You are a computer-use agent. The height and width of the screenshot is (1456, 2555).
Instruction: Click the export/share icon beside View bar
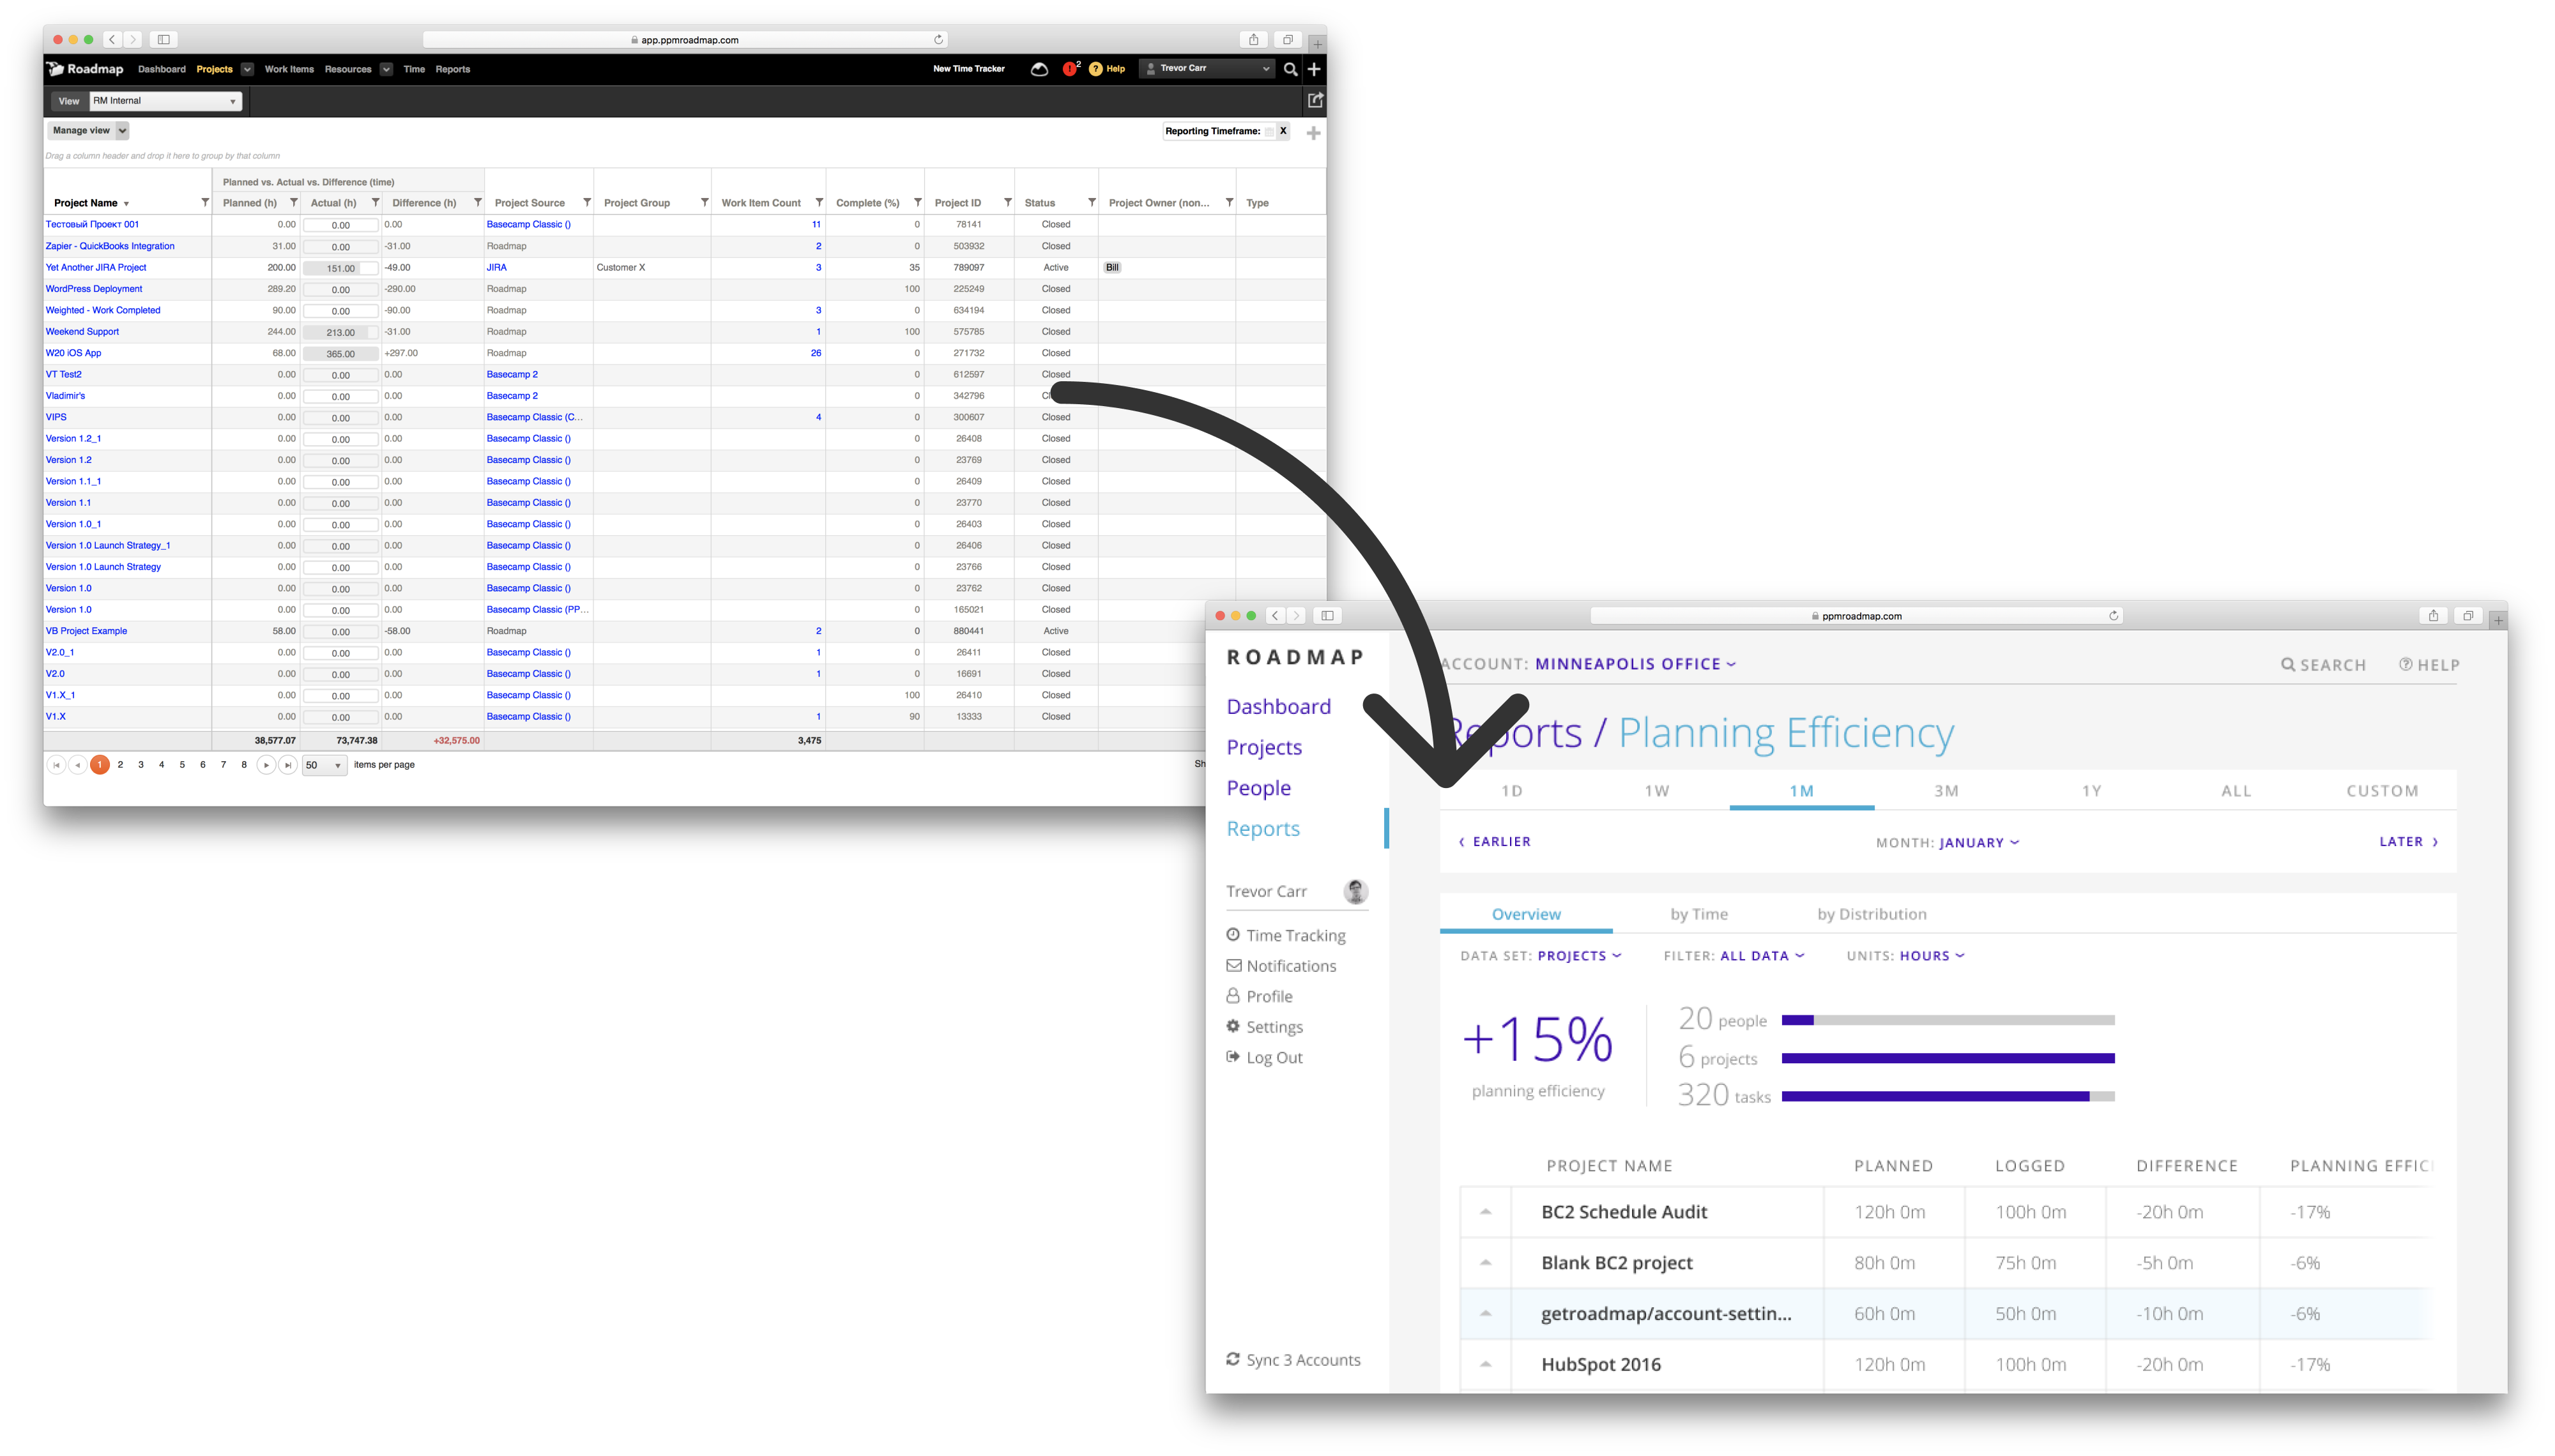[x=1315, y=100]
